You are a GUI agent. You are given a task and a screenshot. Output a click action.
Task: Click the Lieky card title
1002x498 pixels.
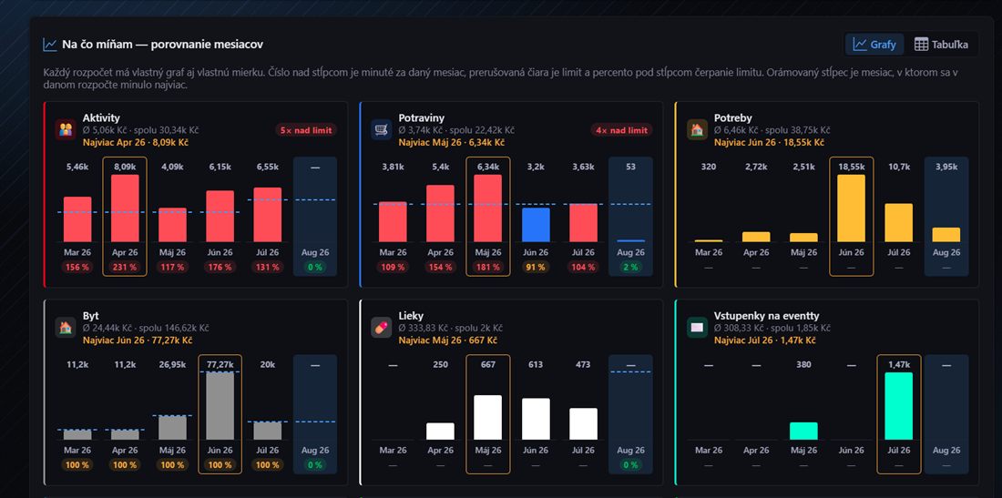coord(411,316)
